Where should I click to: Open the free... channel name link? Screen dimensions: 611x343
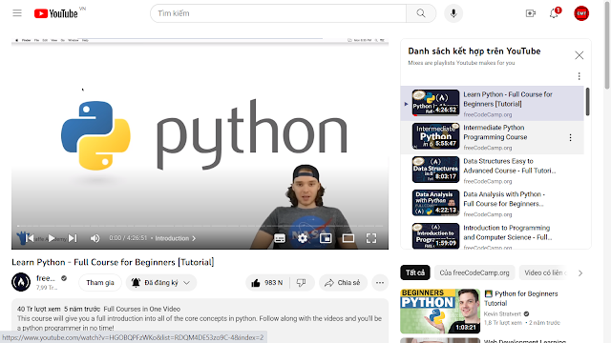[46, 278]
